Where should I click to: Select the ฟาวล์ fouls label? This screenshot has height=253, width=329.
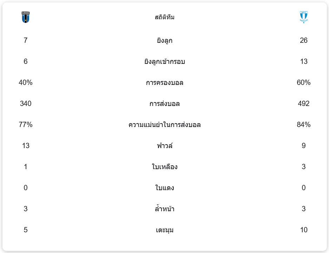pyautogui.click(x=164, y=146)
